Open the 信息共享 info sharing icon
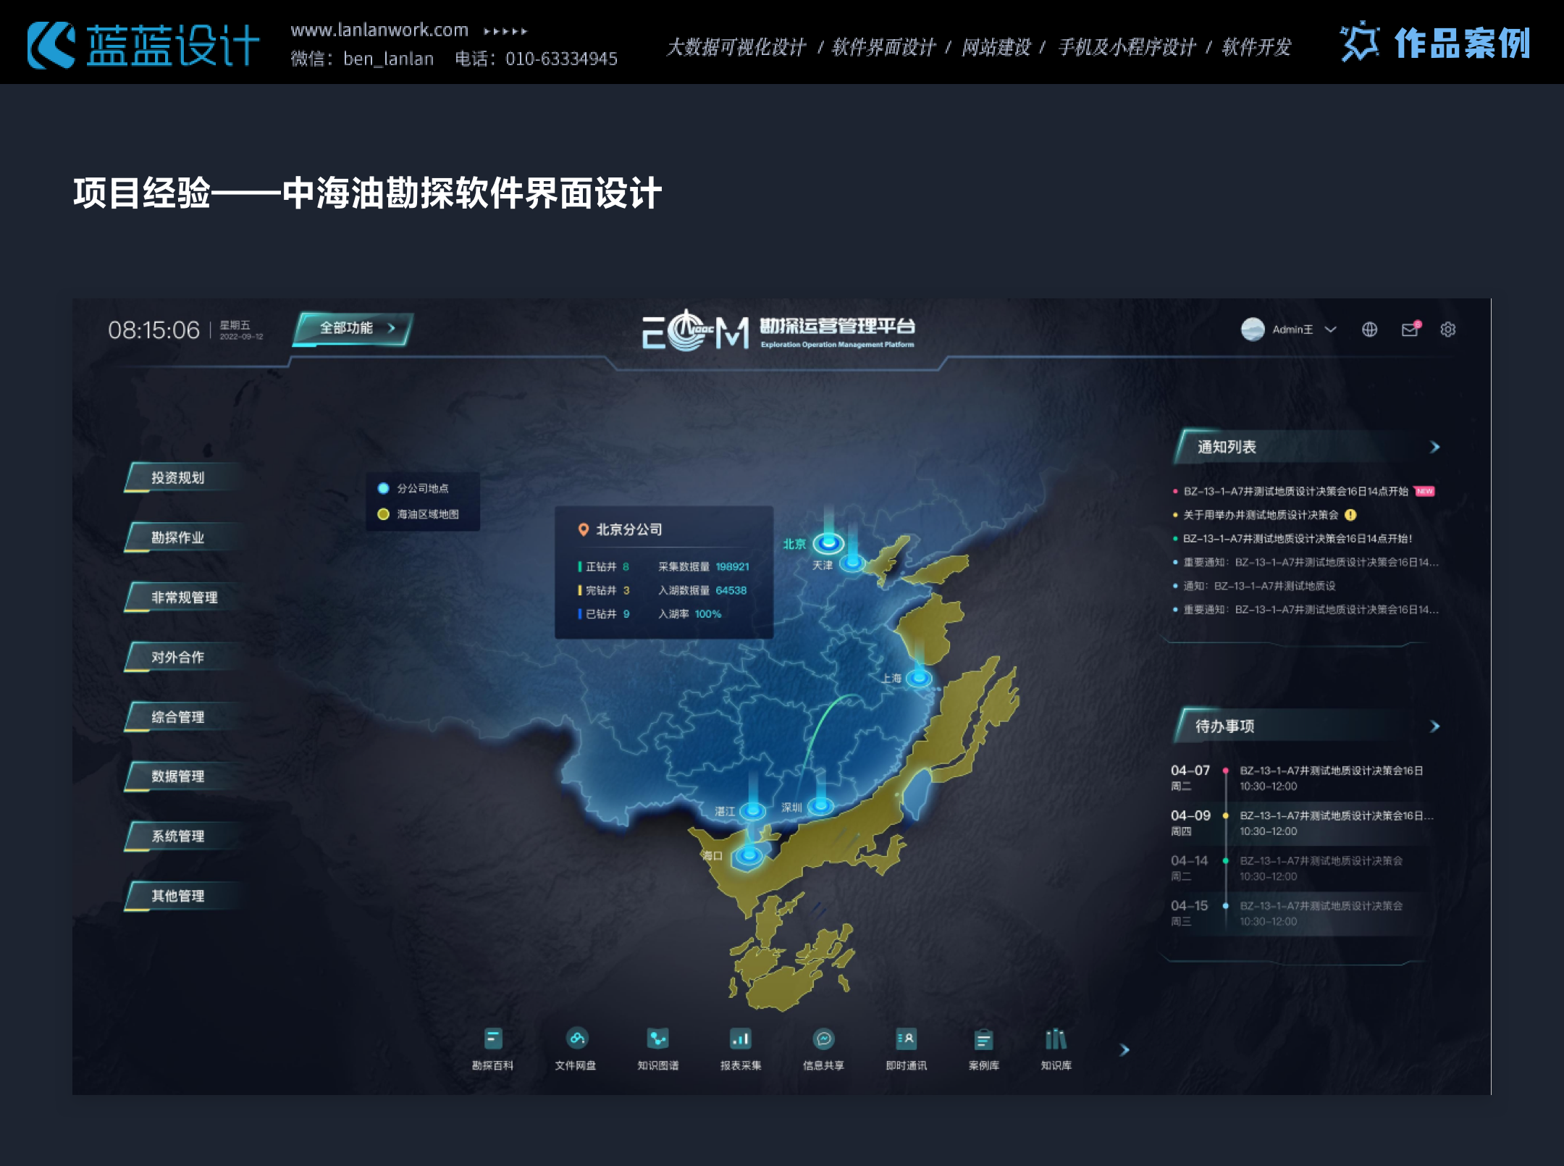This screenshot has height=1166, width=1564. tap(823, 1040)
